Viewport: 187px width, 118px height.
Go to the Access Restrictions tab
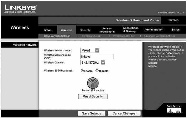point(107,30)
